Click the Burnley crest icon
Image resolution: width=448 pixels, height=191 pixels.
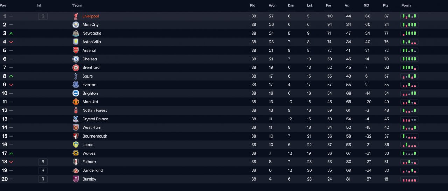click(76, 179)
